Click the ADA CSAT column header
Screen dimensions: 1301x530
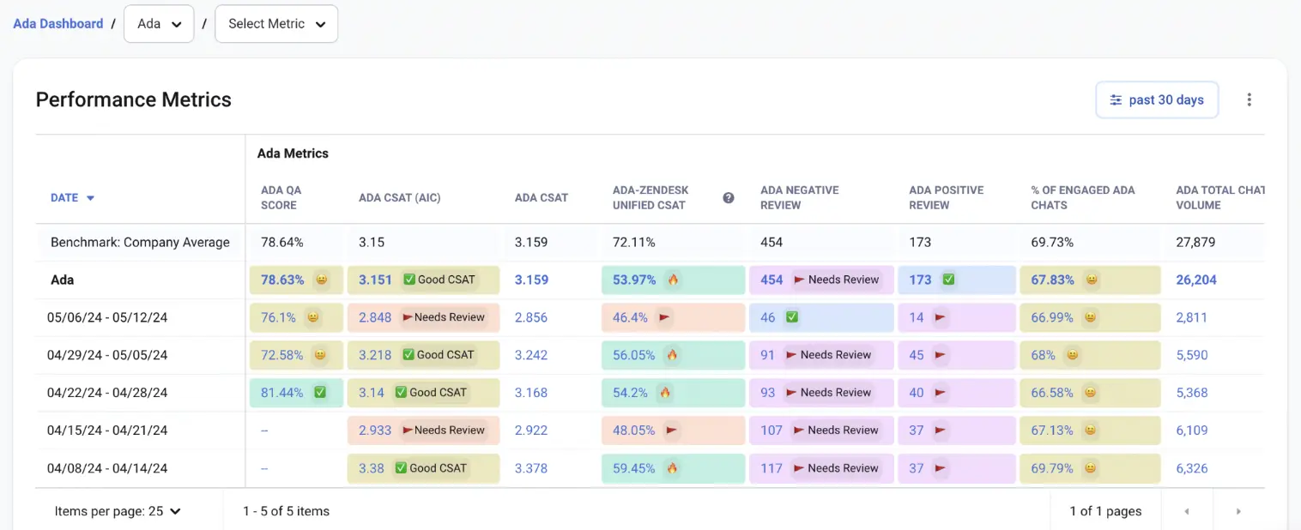tap(542, 198)
